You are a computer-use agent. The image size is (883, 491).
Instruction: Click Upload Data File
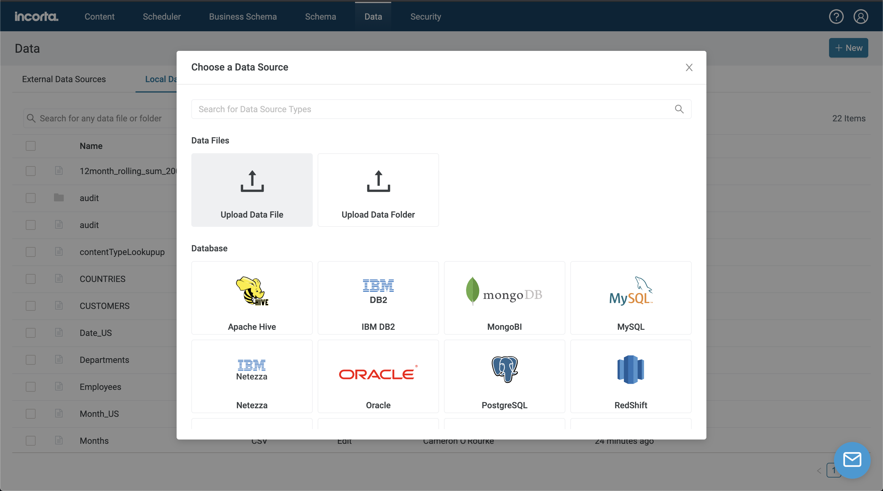click(252, 190)
